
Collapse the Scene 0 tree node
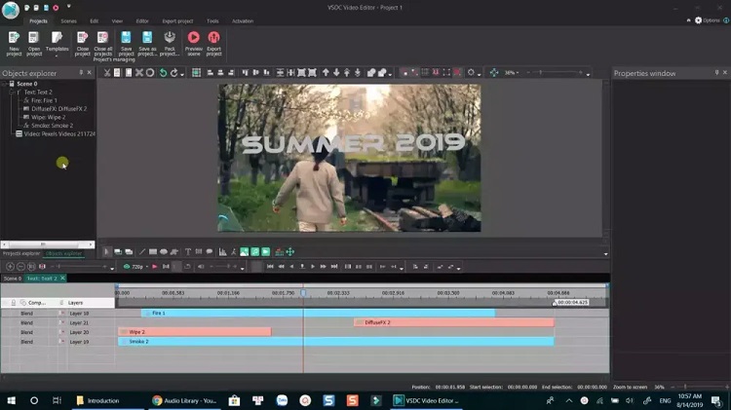[x=4, y=84]
